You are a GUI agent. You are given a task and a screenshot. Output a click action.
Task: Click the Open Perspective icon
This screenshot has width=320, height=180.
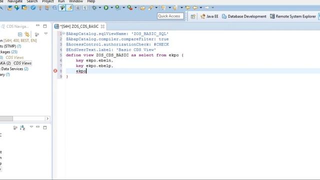[193, 16]
